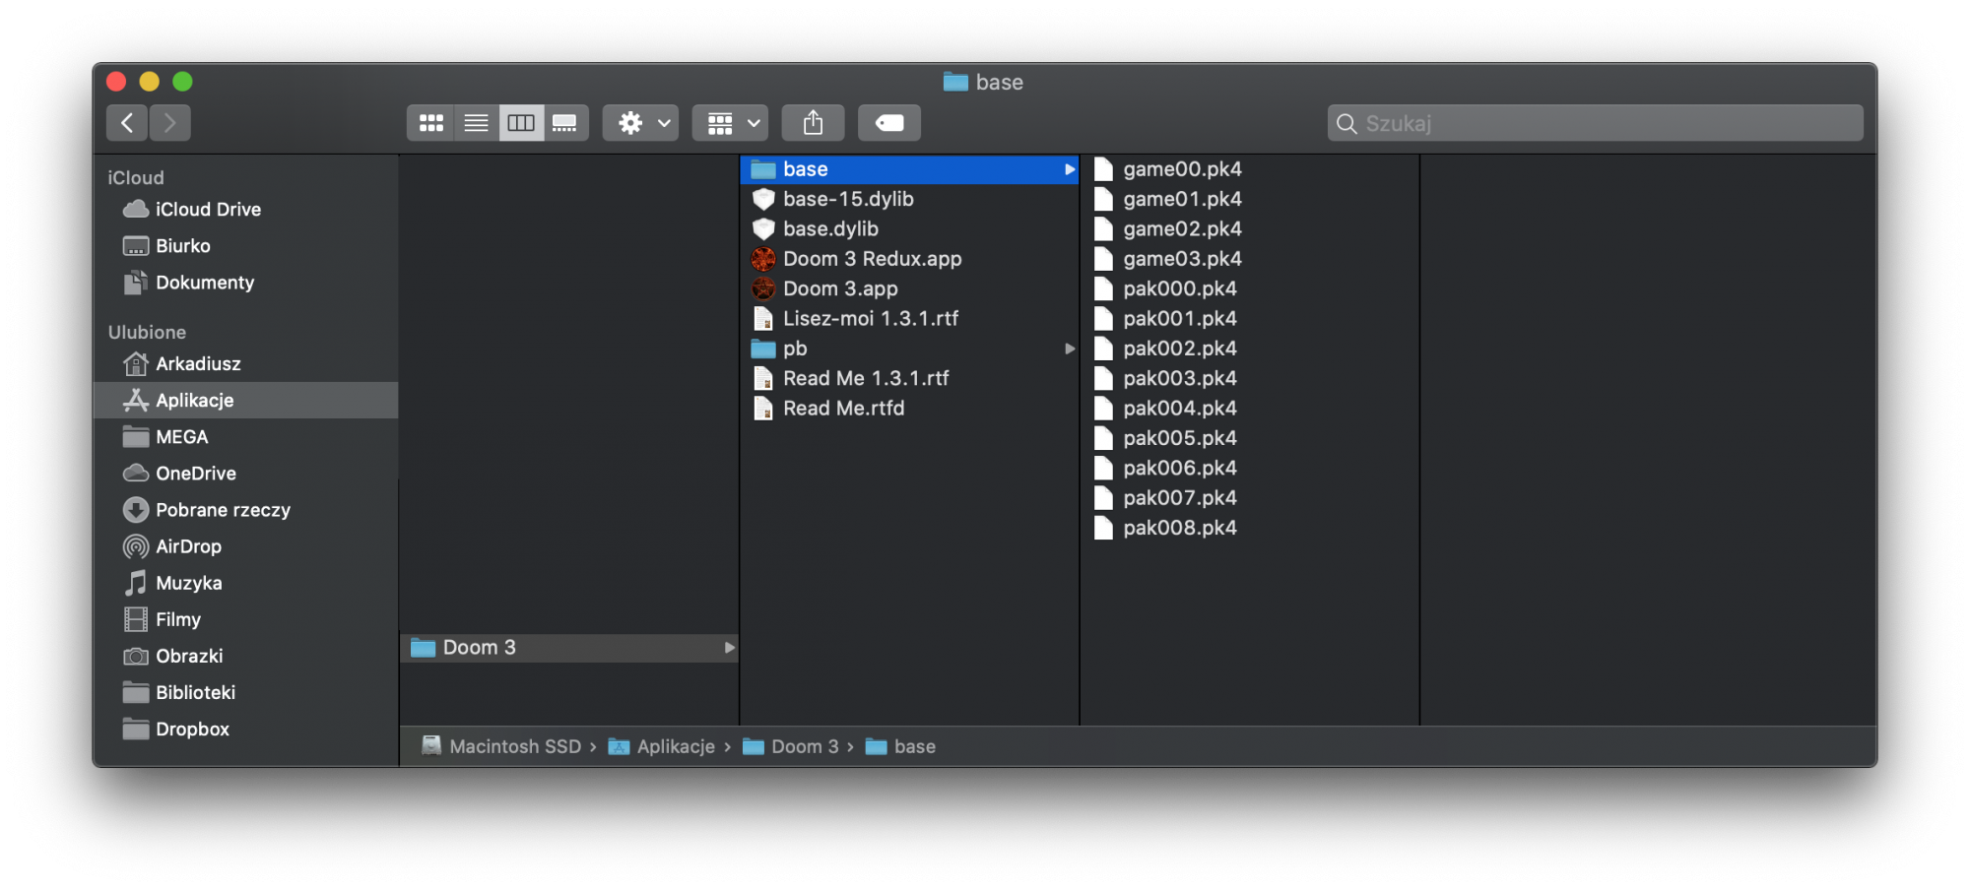Go back with the left arrow button
This screenshot has height=890, width=1970.
(127, 123)
